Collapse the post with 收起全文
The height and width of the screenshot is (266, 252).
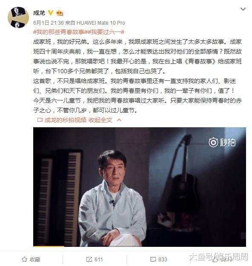tap(100, 120)
